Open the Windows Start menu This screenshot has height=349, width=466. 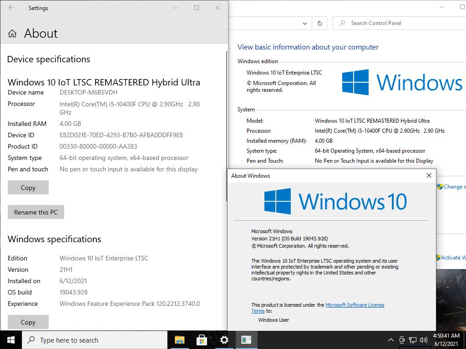pyautogui.click(x=11, y=340)
